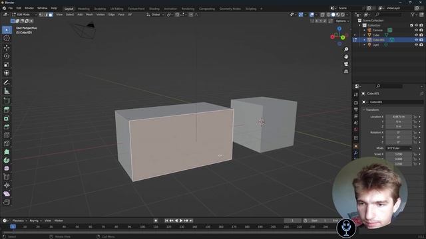Screen dimensions: 426x239
Task: Click the Location X field
Action: [x=399, y=117]
